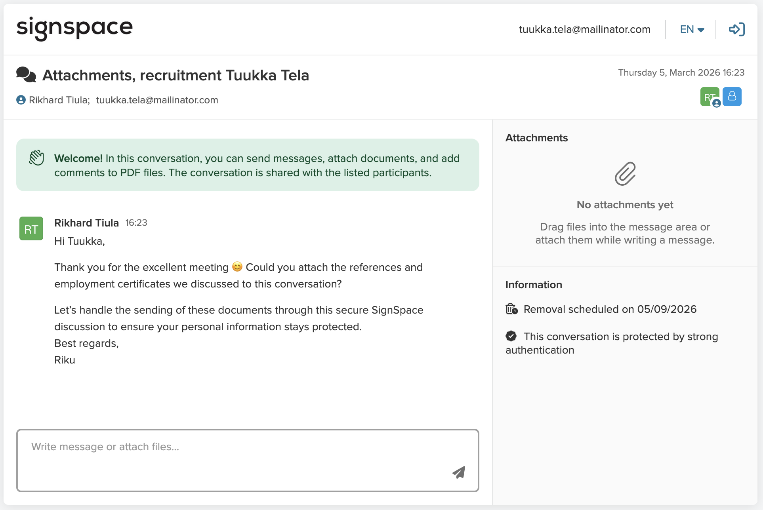Click the Information section heading
The image size is (763, 510).
click(533, 285)
